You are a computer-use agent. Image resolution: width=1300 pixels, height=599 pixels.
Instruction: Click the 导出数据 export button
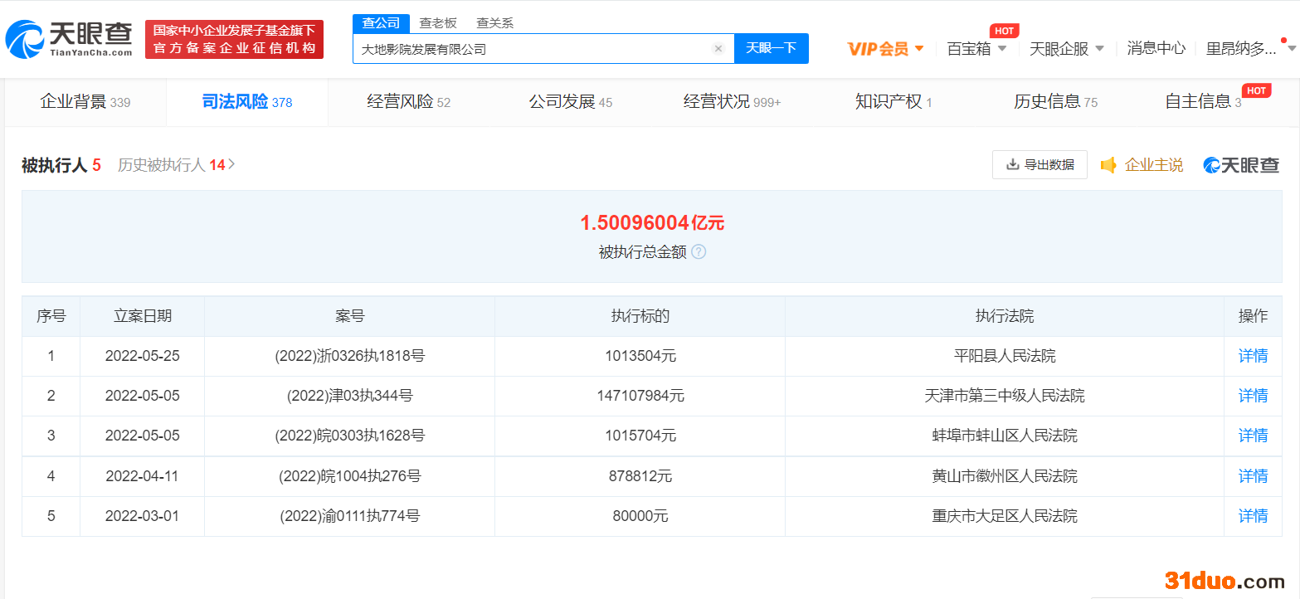click(x=1040, y=165)
